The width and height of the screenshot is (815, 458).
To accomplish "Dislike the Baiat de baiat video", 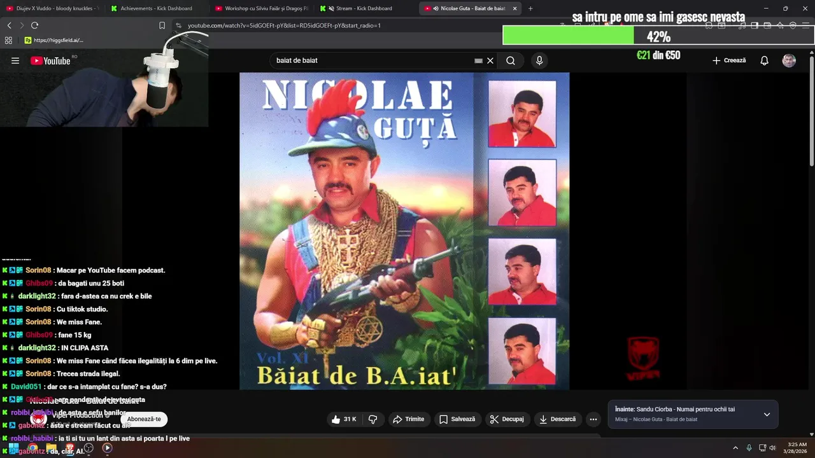I will 373,419.
